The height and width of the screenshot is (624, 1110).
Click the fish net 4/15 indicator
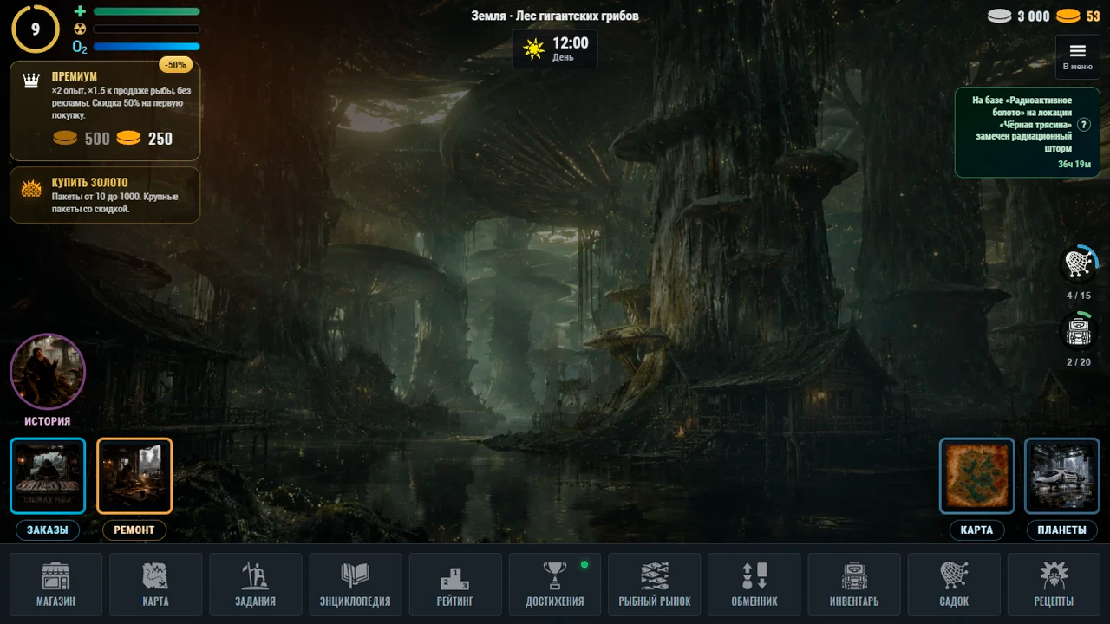coord(1079,263)
